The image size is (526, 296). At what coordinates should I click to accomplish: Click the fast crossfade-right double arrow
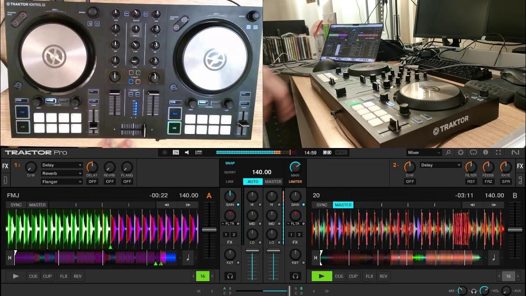[x=327, y=291]
